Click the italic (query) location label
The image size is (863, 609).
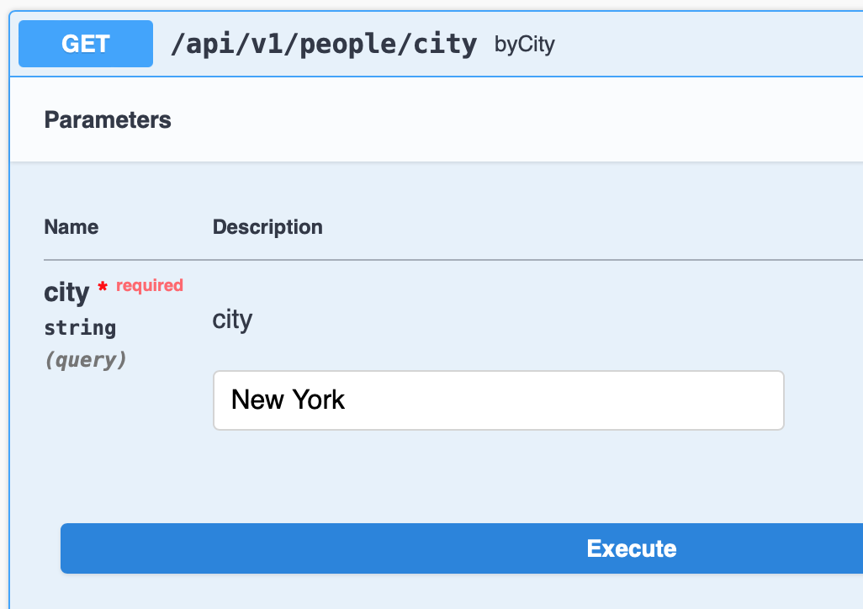coord(85,360)
